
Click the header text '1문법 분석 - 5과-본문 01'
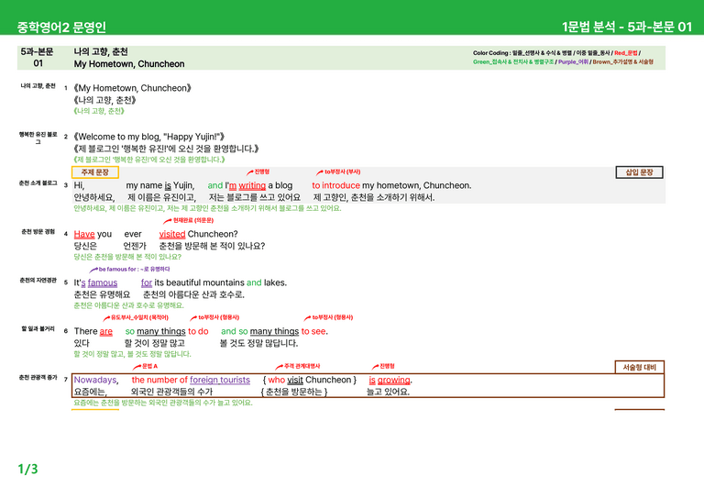coord(627,27)
